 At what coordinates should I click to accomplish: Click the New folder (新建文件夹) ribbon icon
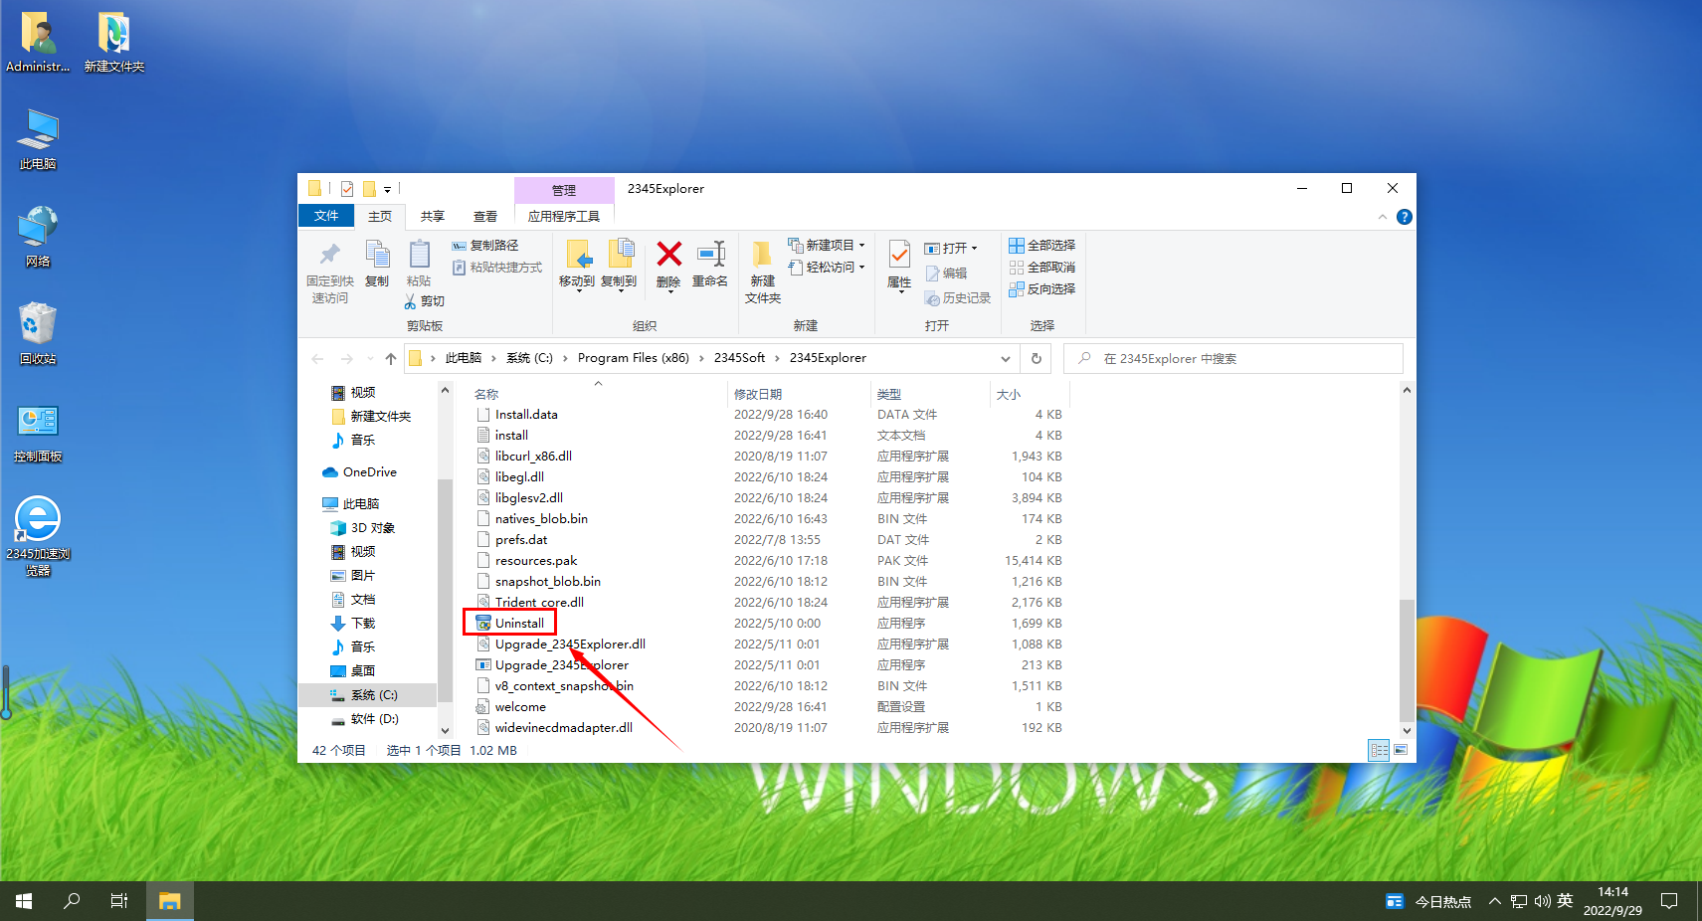point(762,255)
